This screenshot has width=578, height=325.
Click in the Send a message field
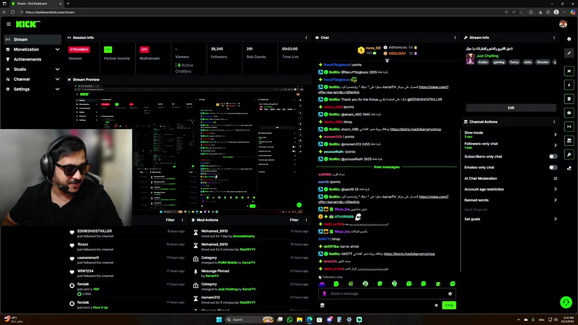click(x=387, y=294)
